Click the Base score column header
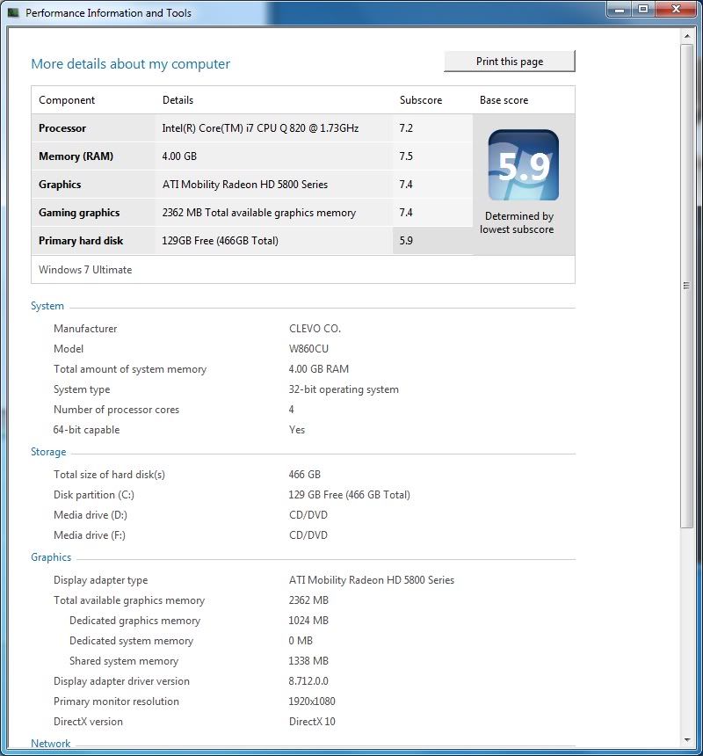Viewport: 703px width, 756px height. point(504,100)
